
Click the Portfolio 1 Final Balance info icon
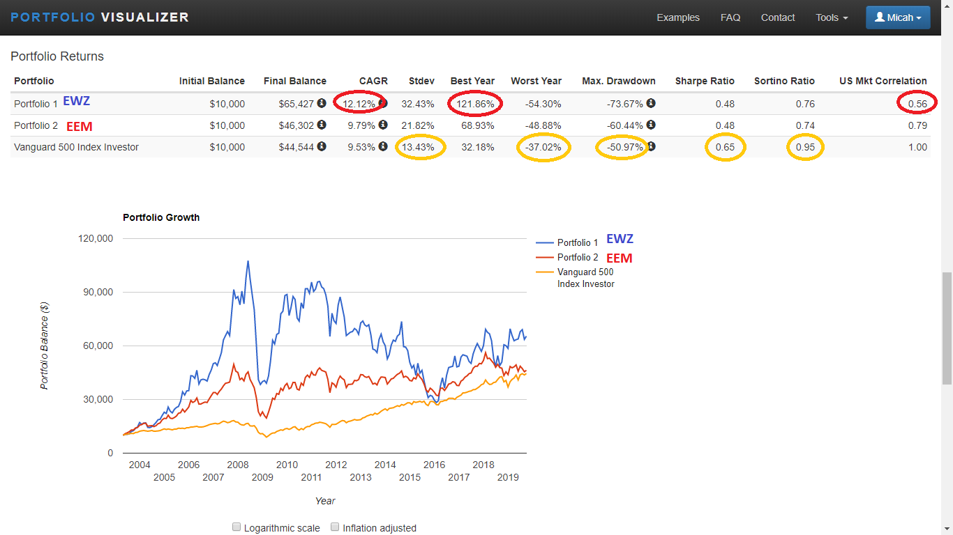[x=322, y=103]
